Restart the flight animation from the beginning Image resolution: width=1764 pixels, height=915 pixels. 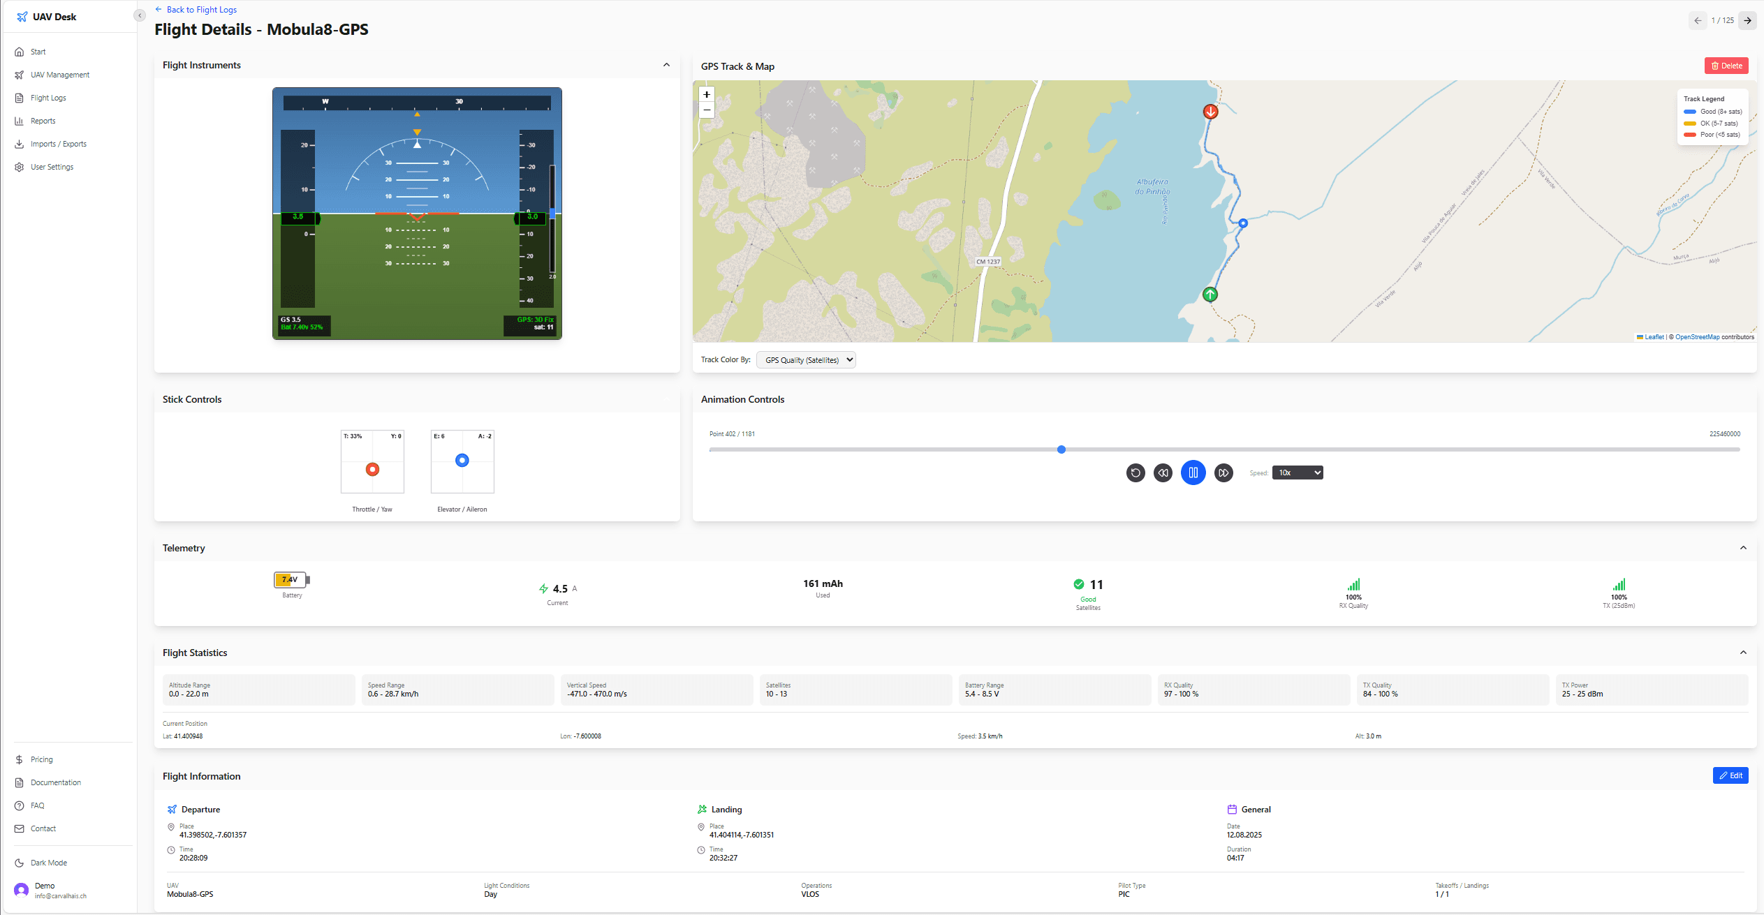1135,473
